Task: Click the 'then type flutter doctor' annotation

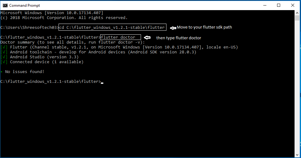Action: pos(179,38)
